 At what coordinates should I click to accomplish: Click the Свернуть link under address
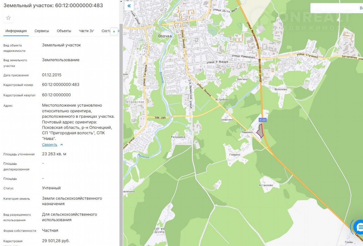tap(50, 145)
